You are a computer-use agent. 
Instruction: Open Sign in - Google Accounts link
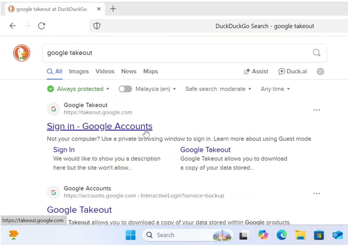point(100,126)
